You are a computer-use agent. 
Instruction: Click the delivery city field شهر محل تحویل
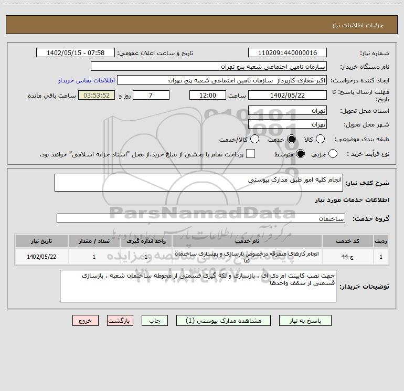point(288,124)
